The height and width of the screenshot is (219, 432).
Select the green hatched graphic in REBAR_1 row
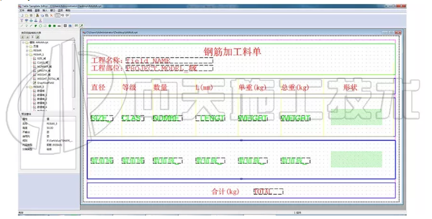[356, 117]
